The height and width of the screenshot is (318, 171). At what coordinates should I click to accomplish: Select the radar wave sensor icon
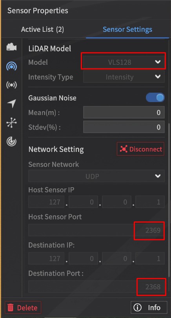[x=11, y=85]
